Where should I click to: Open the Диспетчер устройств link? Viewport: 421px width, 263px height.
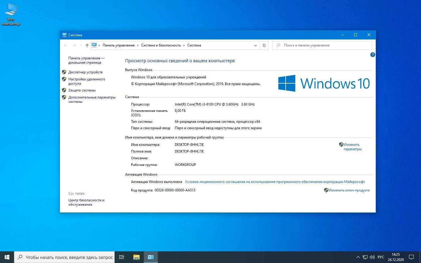click(85, 72)
